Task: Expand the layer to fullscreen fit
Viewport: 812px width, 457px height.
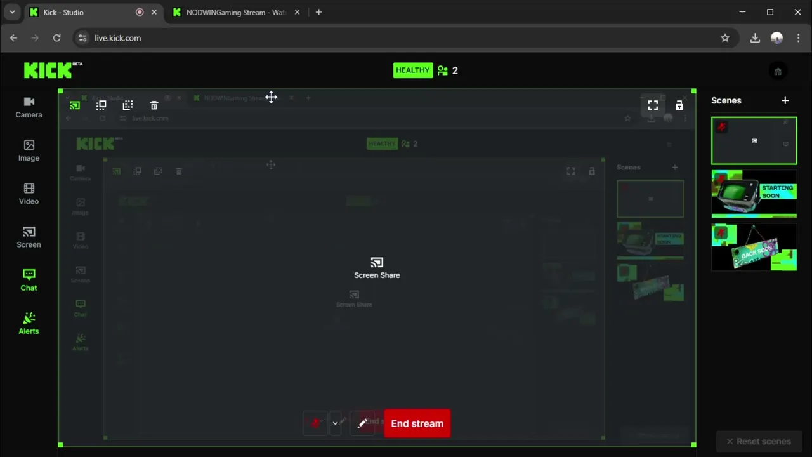Action: tap(653, 105)
